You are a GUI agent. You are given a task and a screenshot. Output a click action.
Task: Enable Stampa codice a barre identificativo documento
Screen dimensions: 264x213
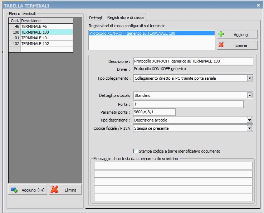[136, 151]
